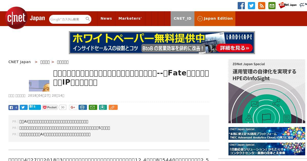The height and width of the screenshot is (161, 307).
Task: Focus the Google custom search field
Action: coord(67,19)
